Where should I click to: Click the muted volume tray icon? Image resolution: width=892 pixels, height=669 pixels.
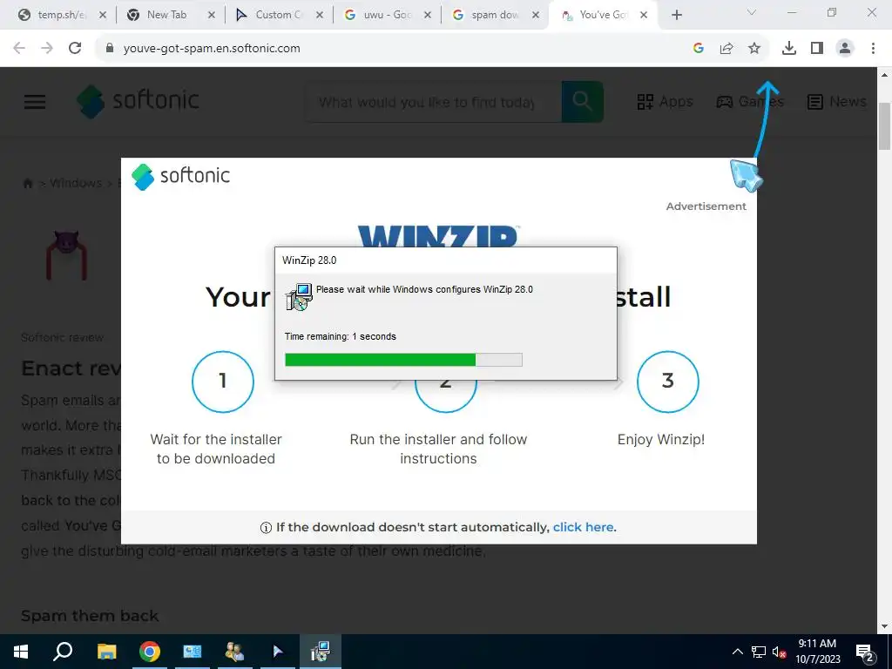click(x=779, y=652)
